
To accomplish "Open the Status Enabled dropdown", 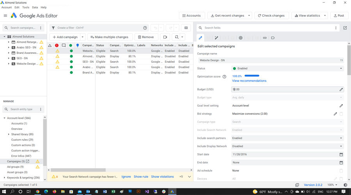I will point(287,69).
